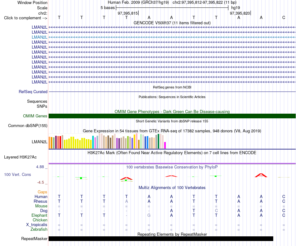Select the light-blue highlighted LMAN2L transcript label
Image resolution: width=296 pixels, height=246 pixels.
pyautogui.click(x=40, y=37)
